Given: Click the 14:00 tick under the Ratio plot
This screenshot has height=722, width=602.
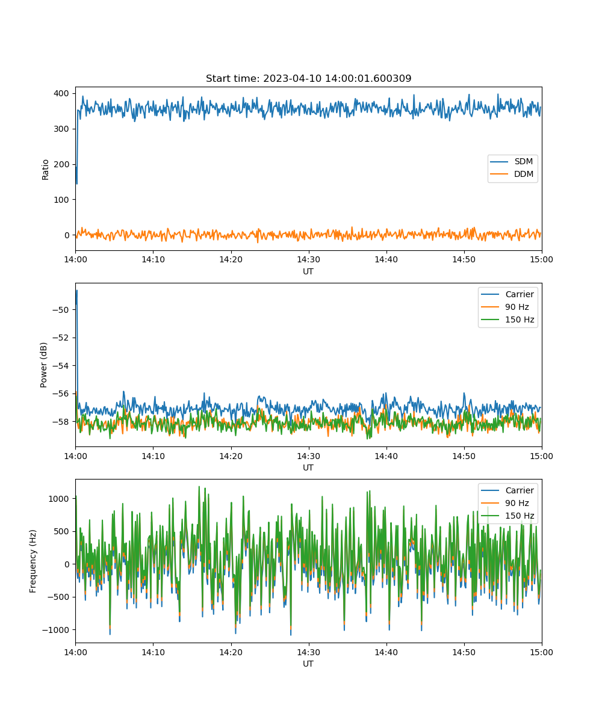Looking at the screenshot, I should [75, 260].
